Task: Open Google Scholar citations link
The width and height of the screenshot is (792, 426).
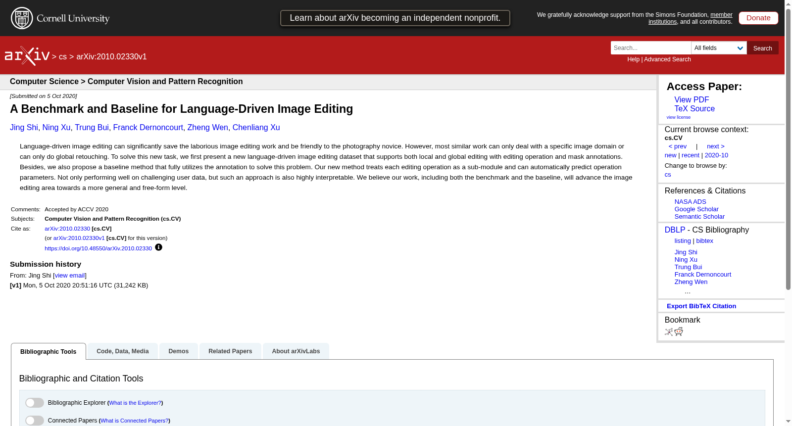Action: point(696,209)
